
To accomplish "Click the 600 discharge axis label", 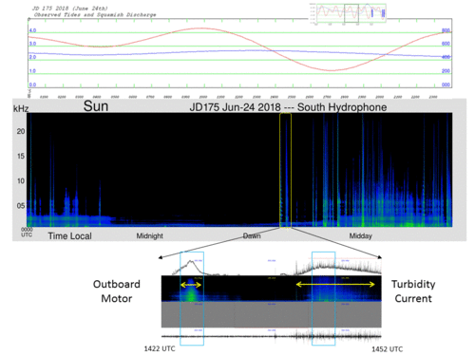I will (446, 44).
